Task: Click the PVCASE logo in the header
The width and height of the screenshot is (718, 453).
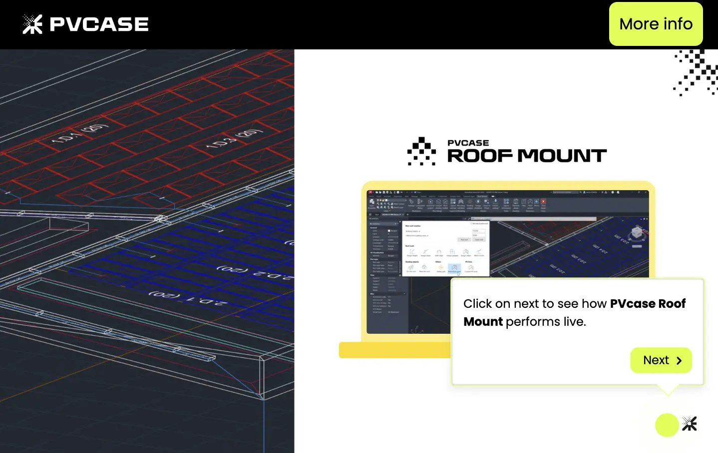Action: [x=85, y=24]
